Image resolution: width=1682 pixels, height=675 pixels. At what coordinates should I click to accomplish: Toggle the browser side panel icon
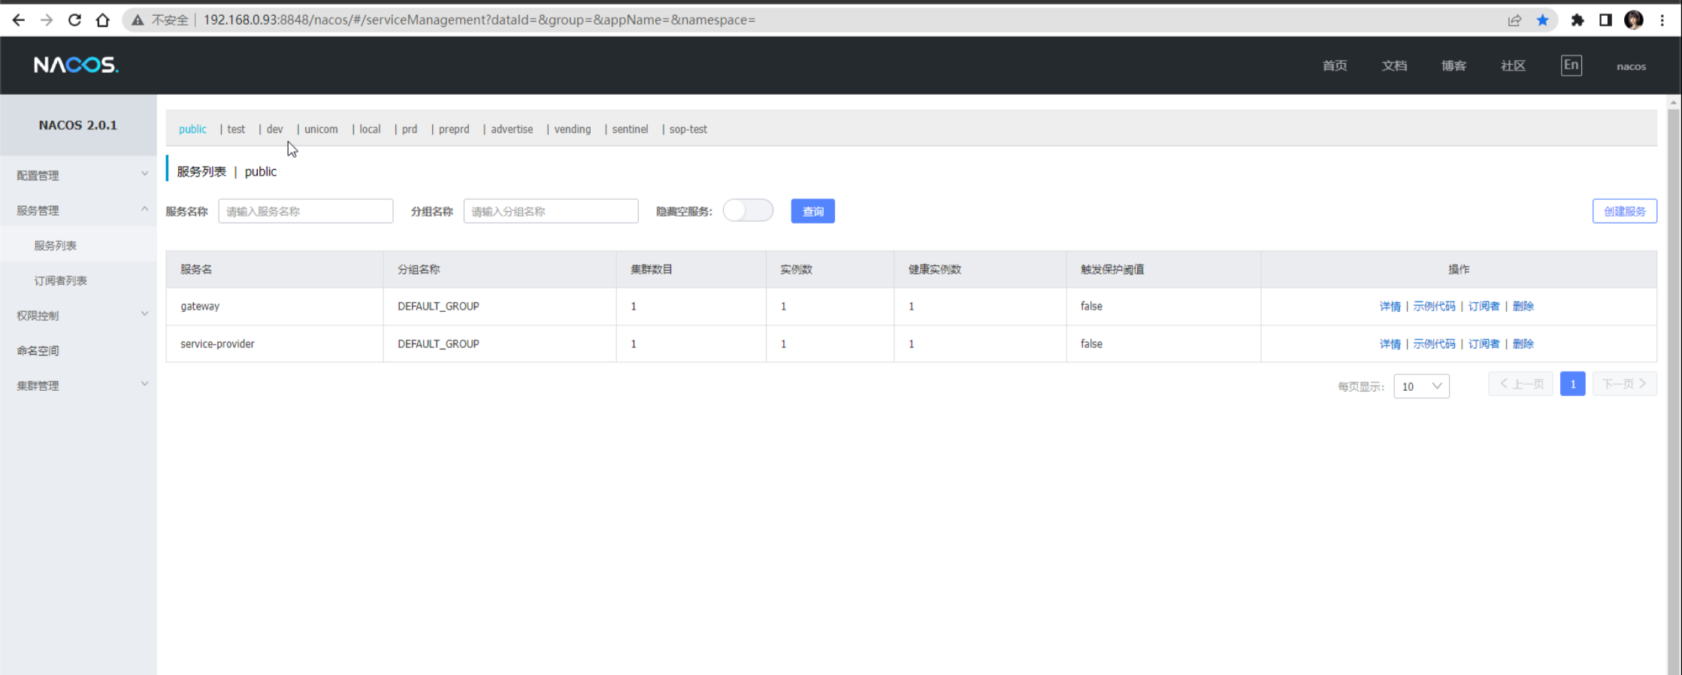1605,20
